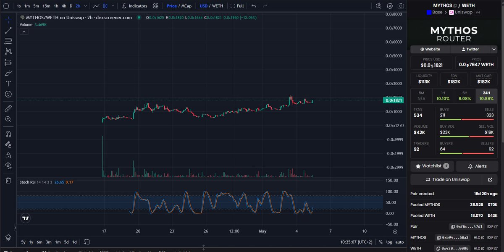Switch chart to MCap view
Screen dimensions: 504x252
[x=186, y=6]
